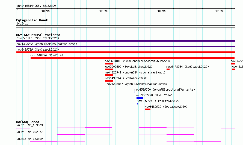Viewport: 243px width, 145px height.
Task: Open esv3634816 (1000GenomesConsortiumPhase3) label
Action: (x=137, y=61)
